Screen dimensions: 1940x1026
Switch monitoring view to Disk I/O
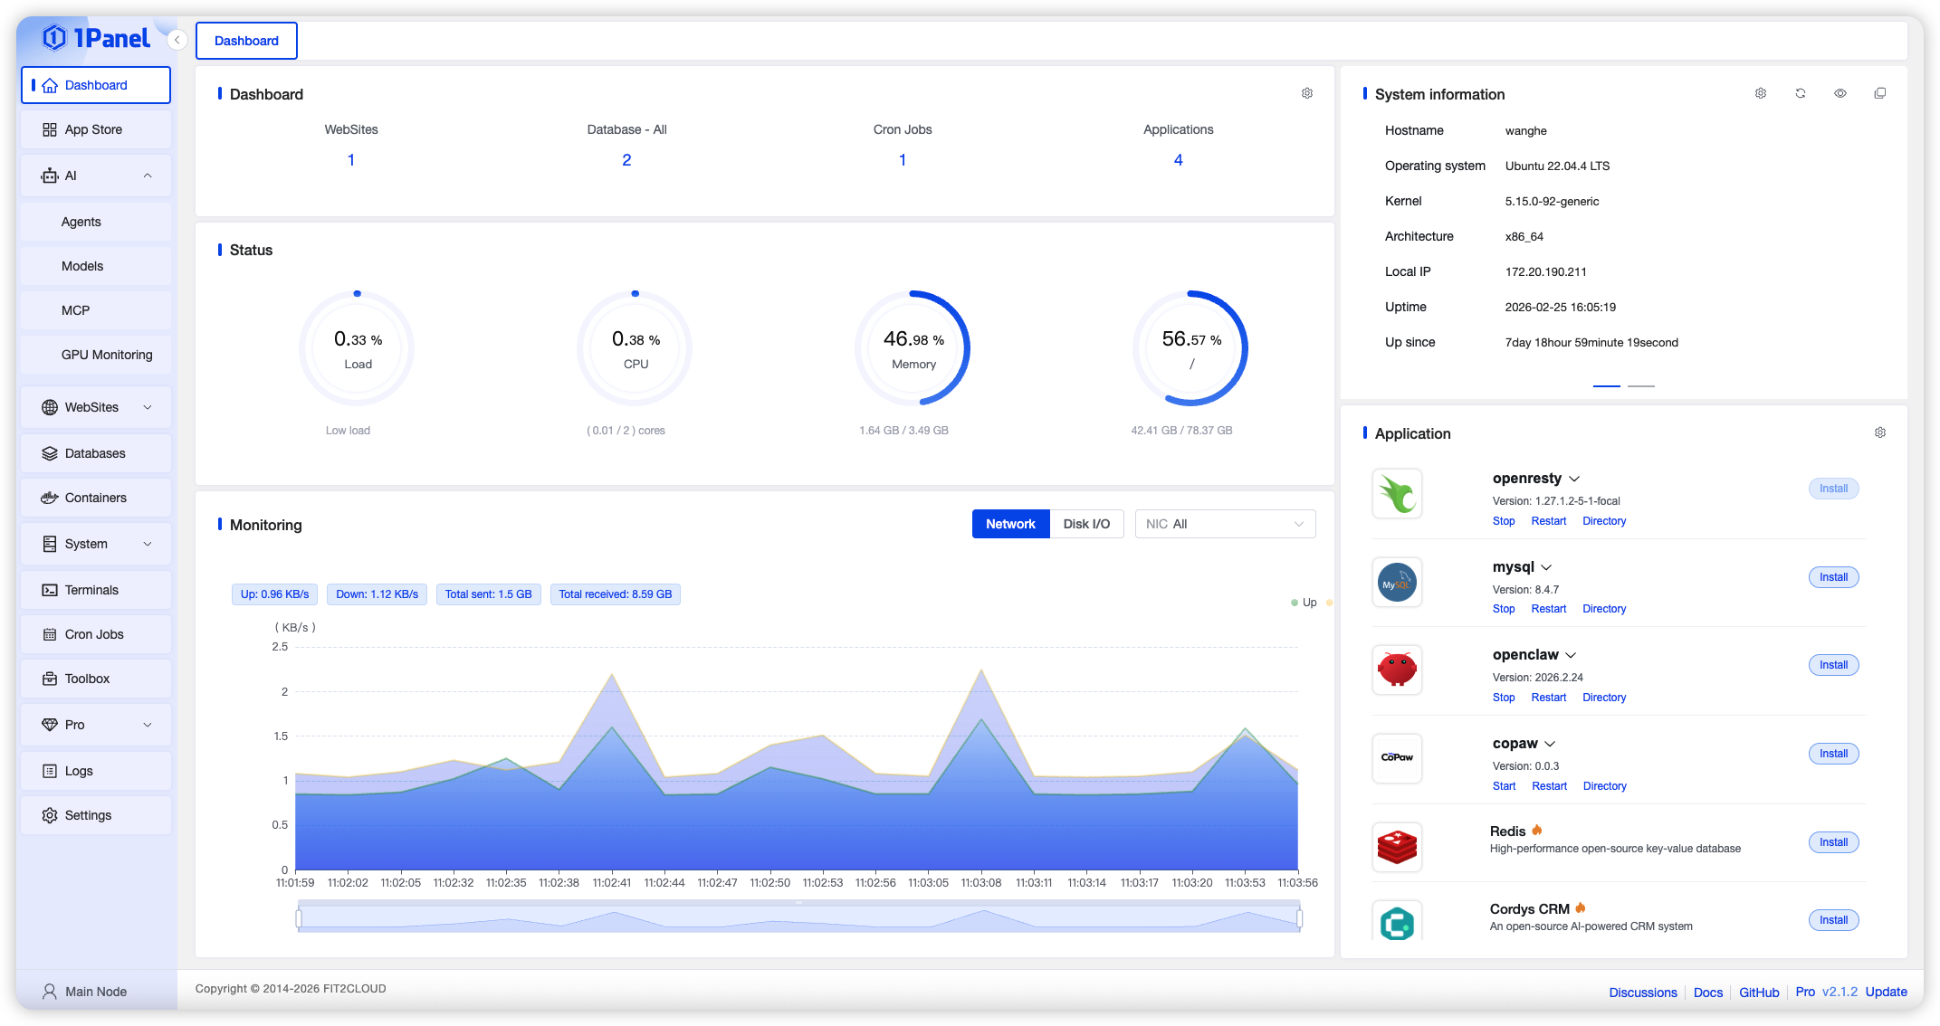pos(1086,523)
